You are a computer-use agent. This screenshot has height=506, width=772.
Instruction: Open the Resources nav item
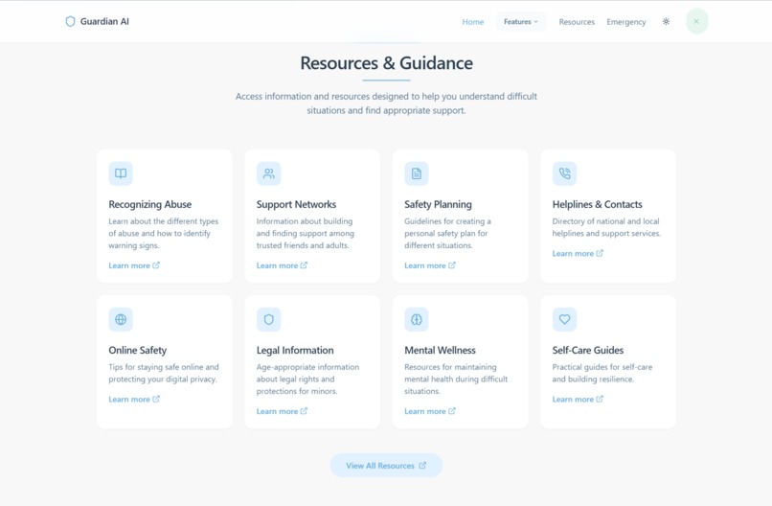[x=577, y=22]
